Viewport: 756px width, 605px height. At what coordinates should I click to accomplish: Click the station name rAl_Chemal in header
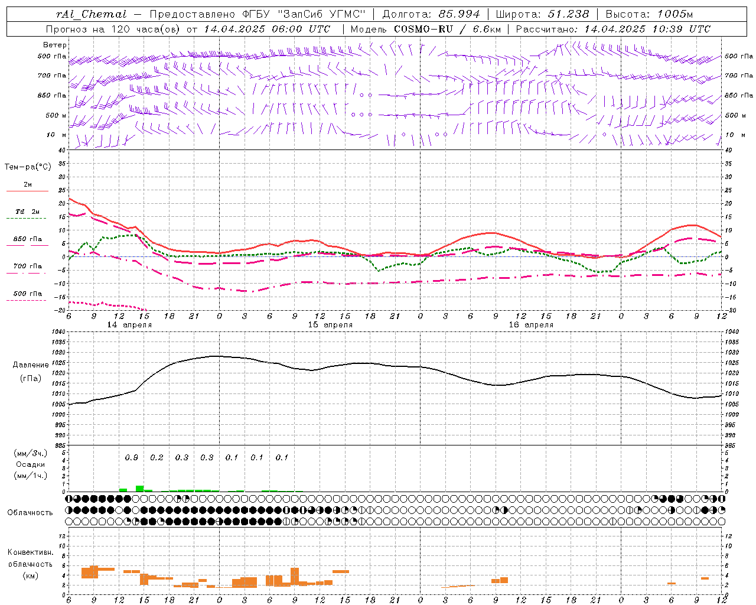(91, 14)
